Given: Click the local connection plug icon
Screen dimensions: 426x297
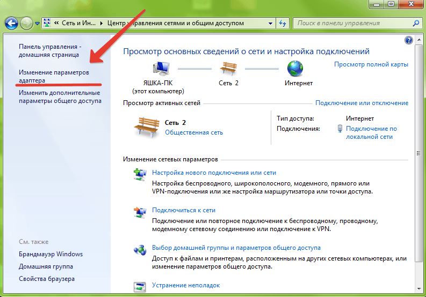Looking at the screenshot, I should pos(340,129).
